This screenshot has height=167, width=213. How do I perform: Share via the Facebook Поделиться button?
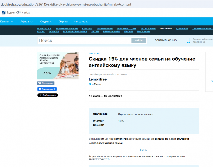47,89
